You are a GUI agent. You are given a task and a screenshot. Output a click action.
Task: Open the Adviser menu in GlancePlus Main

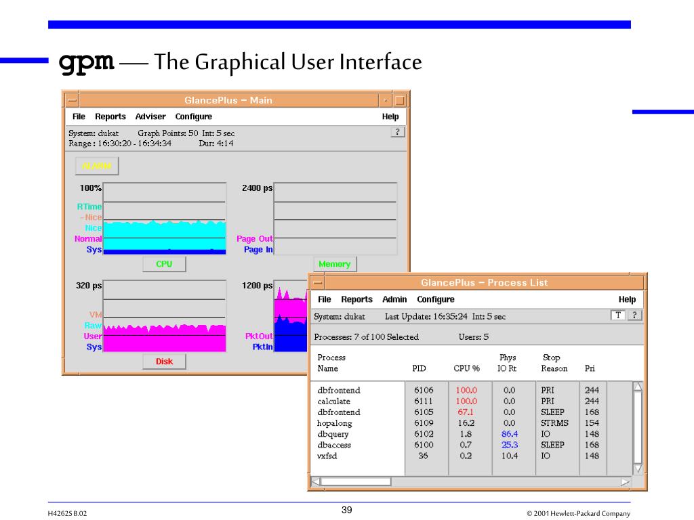tap(150, 116)
